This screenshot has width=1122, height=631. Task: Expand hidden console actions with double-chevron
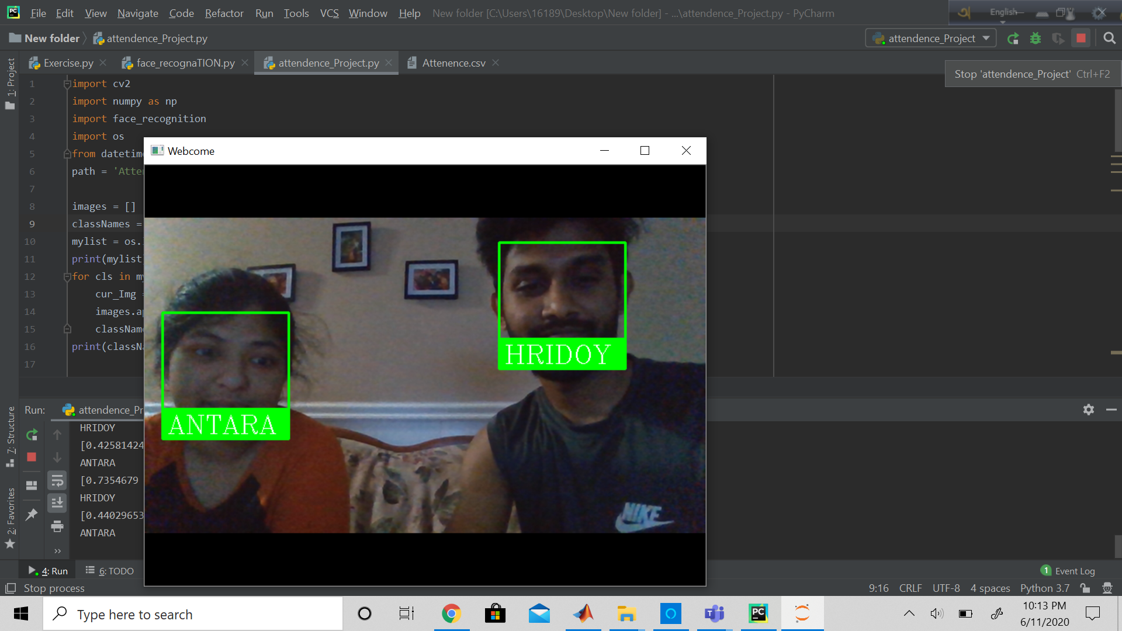[x=57, y=550]
